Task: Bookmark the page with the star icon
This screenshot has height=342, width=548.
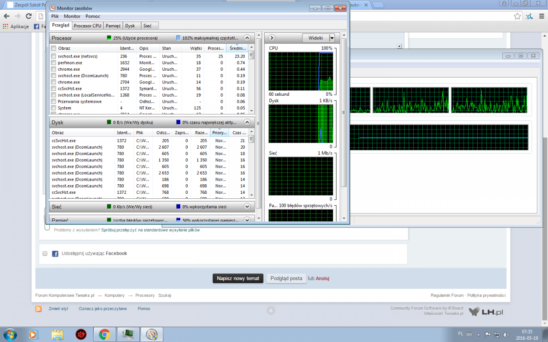Action: point(517,16)
